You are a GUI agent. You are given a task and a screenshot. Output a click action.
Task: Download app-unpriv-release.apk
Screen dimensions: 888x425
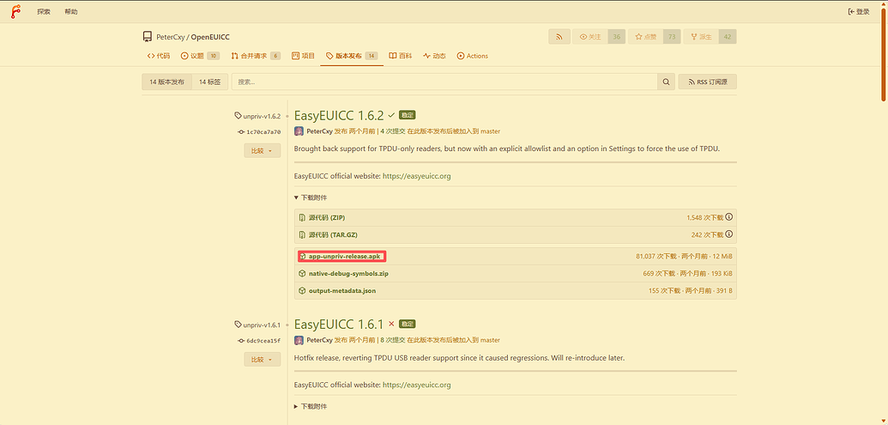click(x=344, y=256)
